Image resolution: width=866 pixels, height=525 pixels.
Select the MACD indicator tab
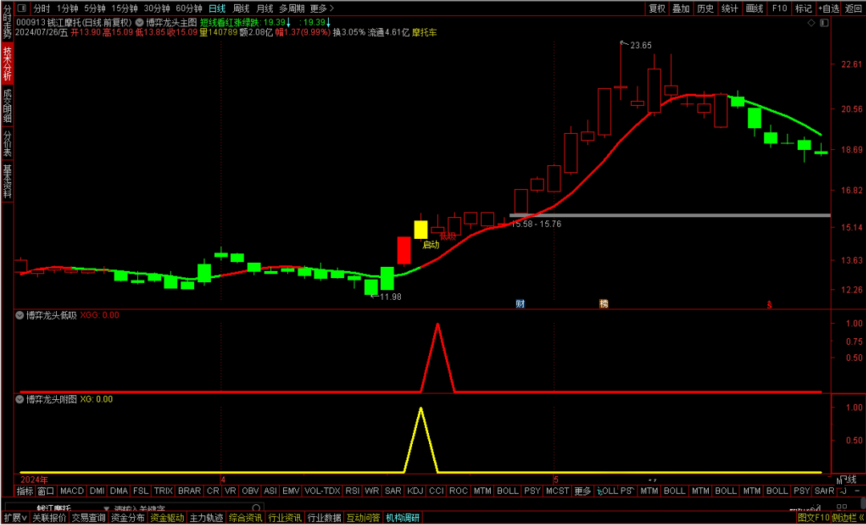click(71, 491)
